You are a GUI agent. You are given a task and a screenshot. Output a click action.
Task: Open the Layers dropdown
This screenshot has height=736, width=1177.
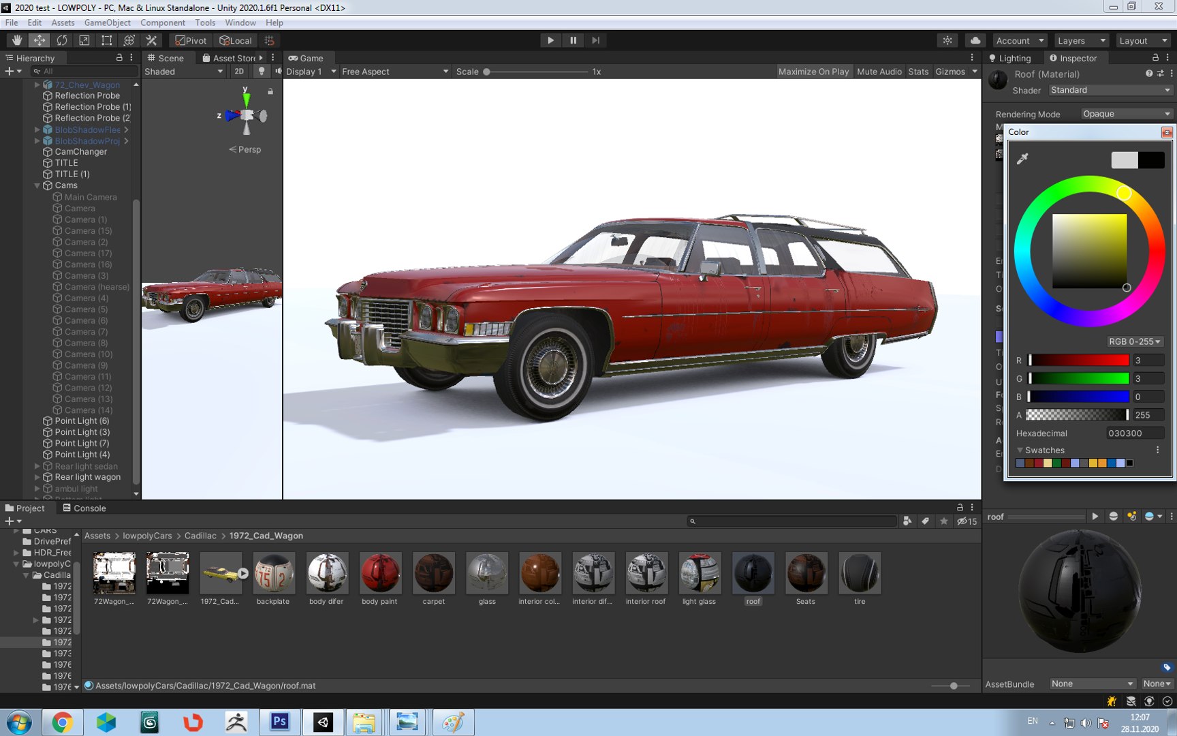point(1082,40)
